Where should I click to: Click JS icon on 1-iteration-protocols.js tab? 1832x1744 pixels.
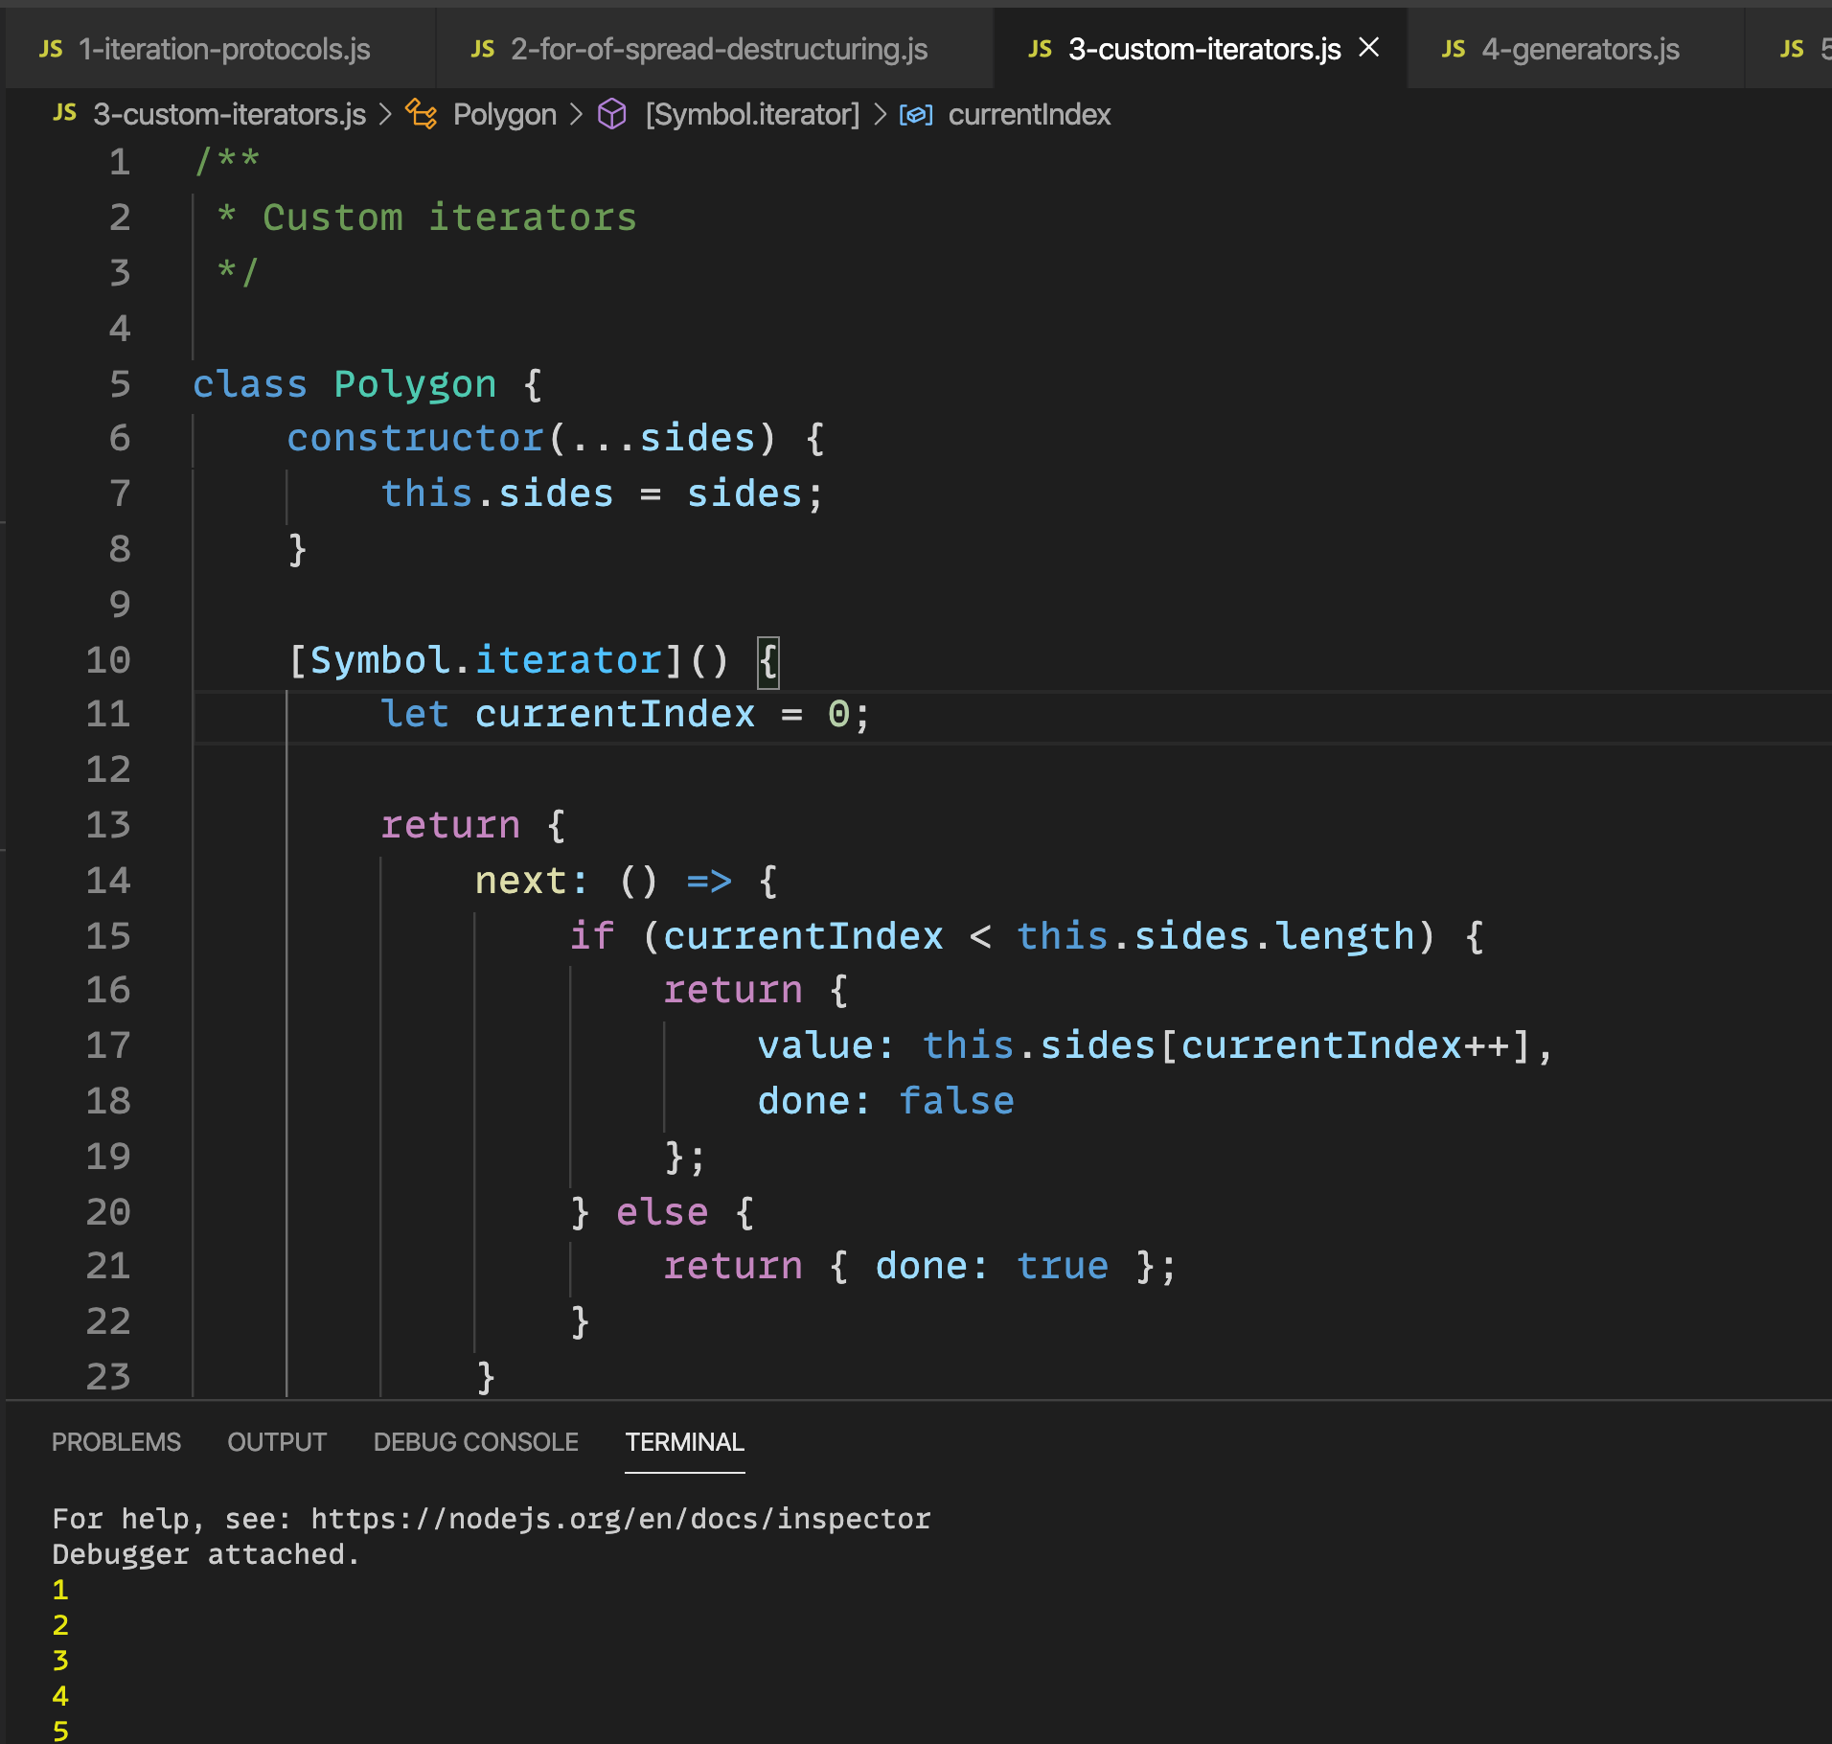[x=52, y=49]
